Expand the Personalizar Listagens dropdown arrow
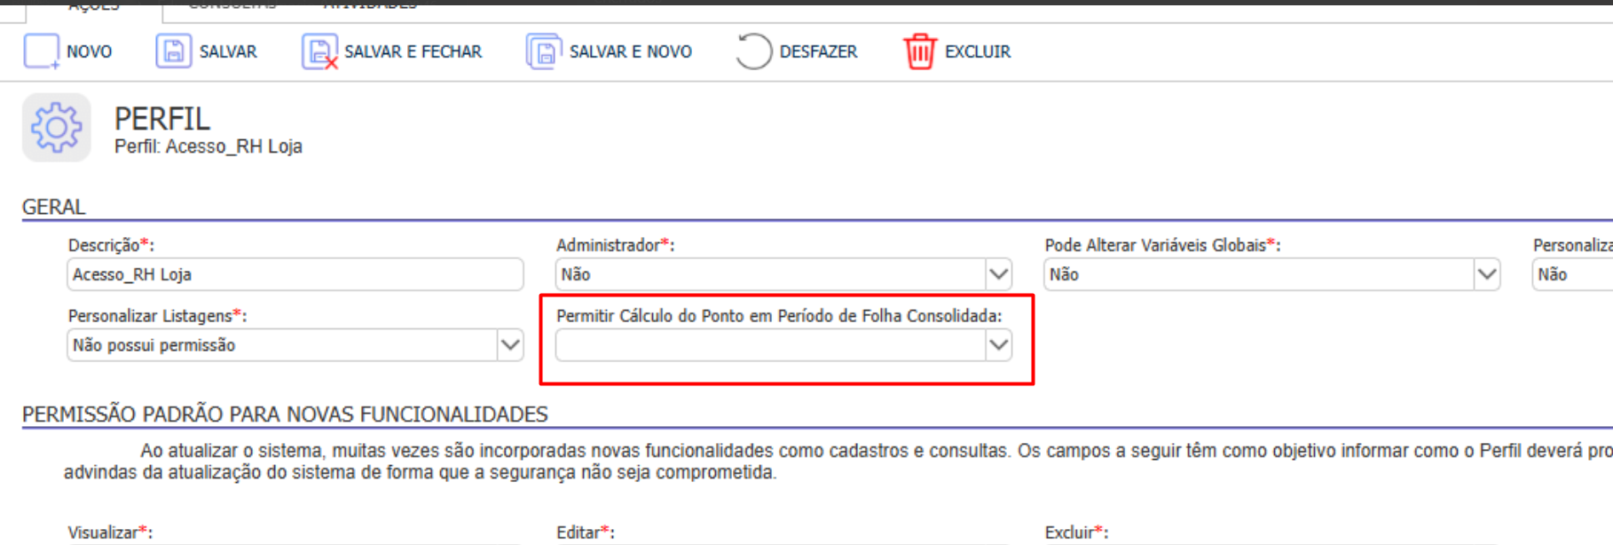 pos(510,345)
